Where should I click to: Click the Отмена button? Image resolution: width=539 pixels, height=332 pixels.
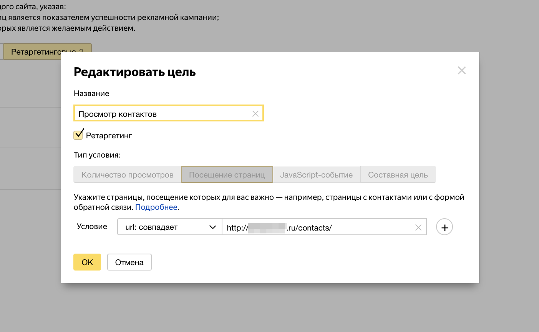point(129,262)
